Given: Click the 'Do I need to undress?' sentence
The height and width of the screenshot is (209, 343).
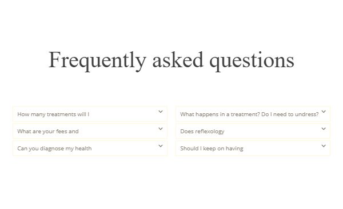Looking at the screenshot, I should [290, 114].
